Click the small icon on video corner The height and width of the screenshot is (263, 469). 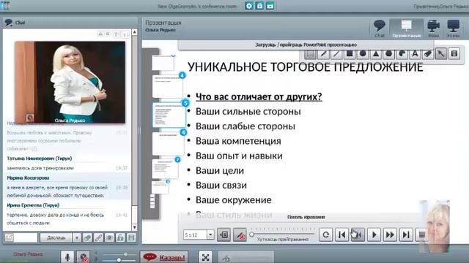pyautogui.click(x=30, y=118)
